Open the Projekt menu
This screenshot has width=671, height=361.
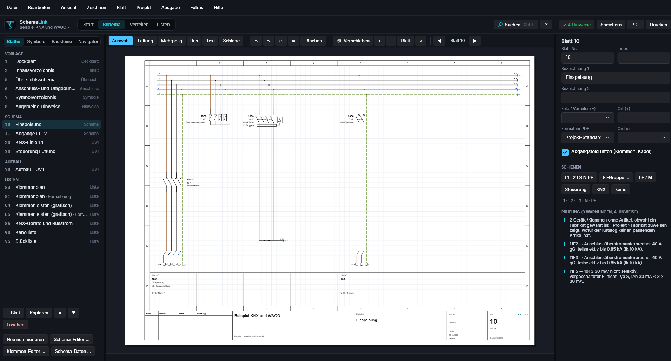coord(144,7)
